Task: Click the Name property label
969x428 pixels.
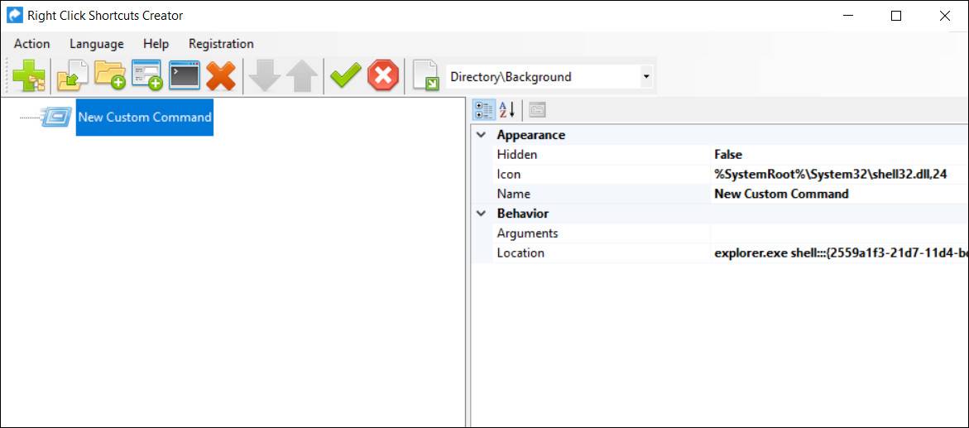Action: tap(514, 194)
